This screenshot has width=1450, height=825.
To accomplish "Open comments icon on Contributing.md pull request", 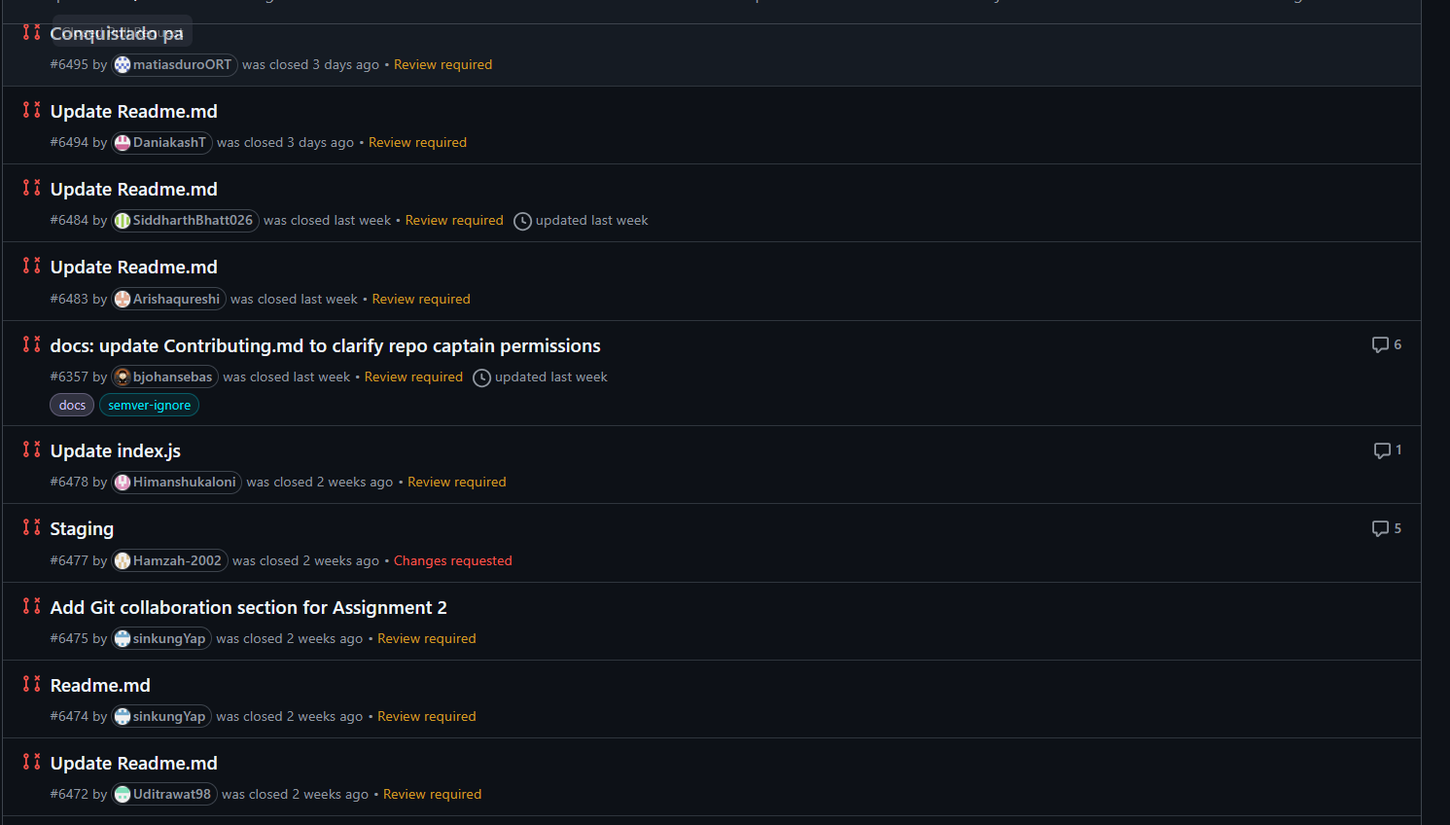I will [1380, 345].
